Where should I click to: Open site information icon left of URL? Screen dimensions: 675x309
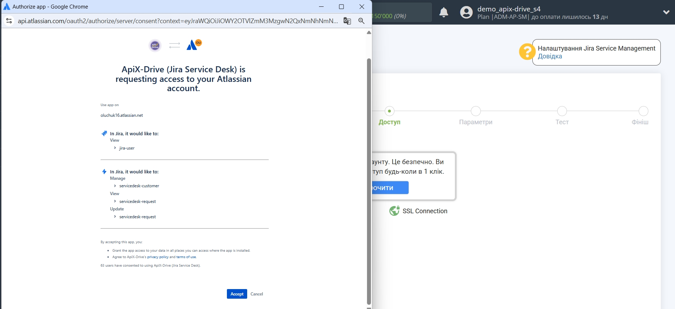(x=9, y=21)
